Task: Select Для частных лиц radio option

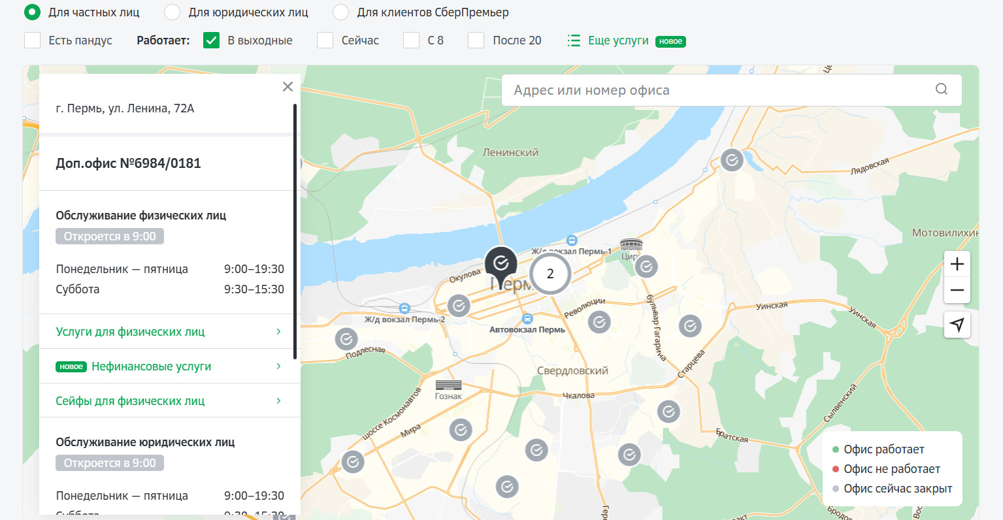Action: (x=32, y=12)
